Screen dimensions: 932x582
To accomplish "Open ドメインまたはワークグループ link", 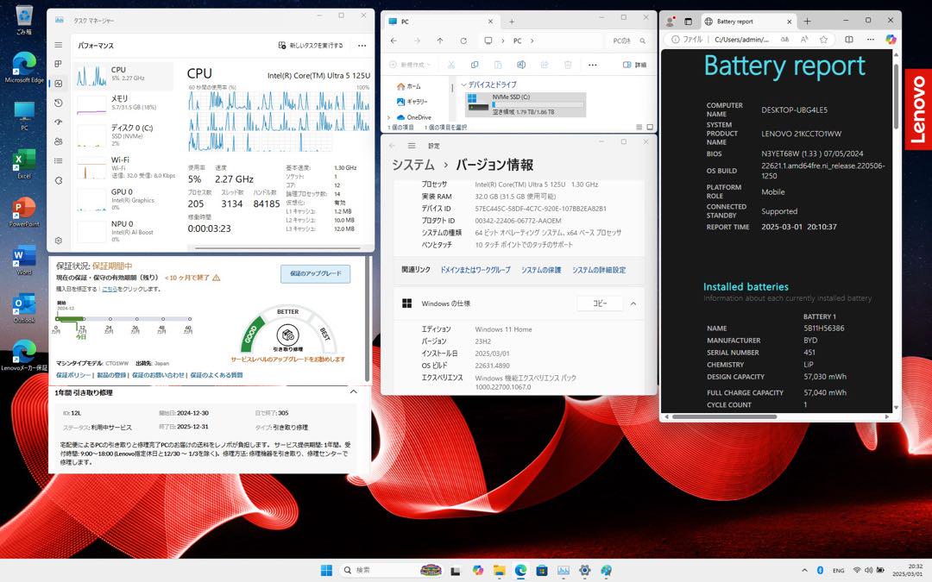I will click(475, 270).
